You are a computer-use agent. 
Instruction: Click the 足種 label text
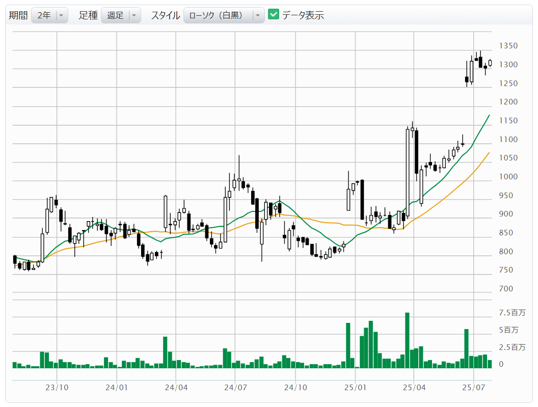point(88,15)
